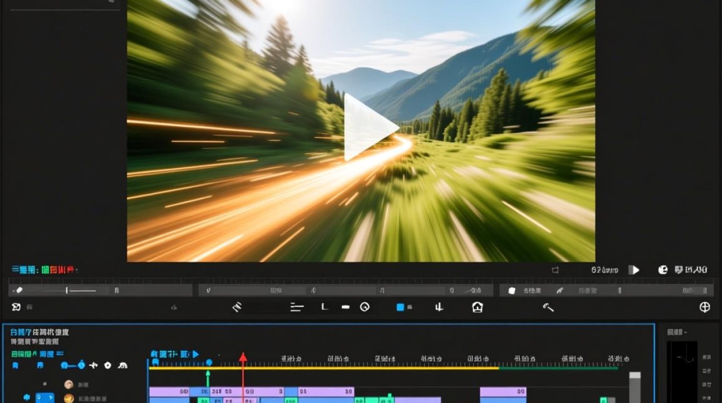
Task: Click the envelope-like icon at toolbar left
Action: click(x=16, y=307)
